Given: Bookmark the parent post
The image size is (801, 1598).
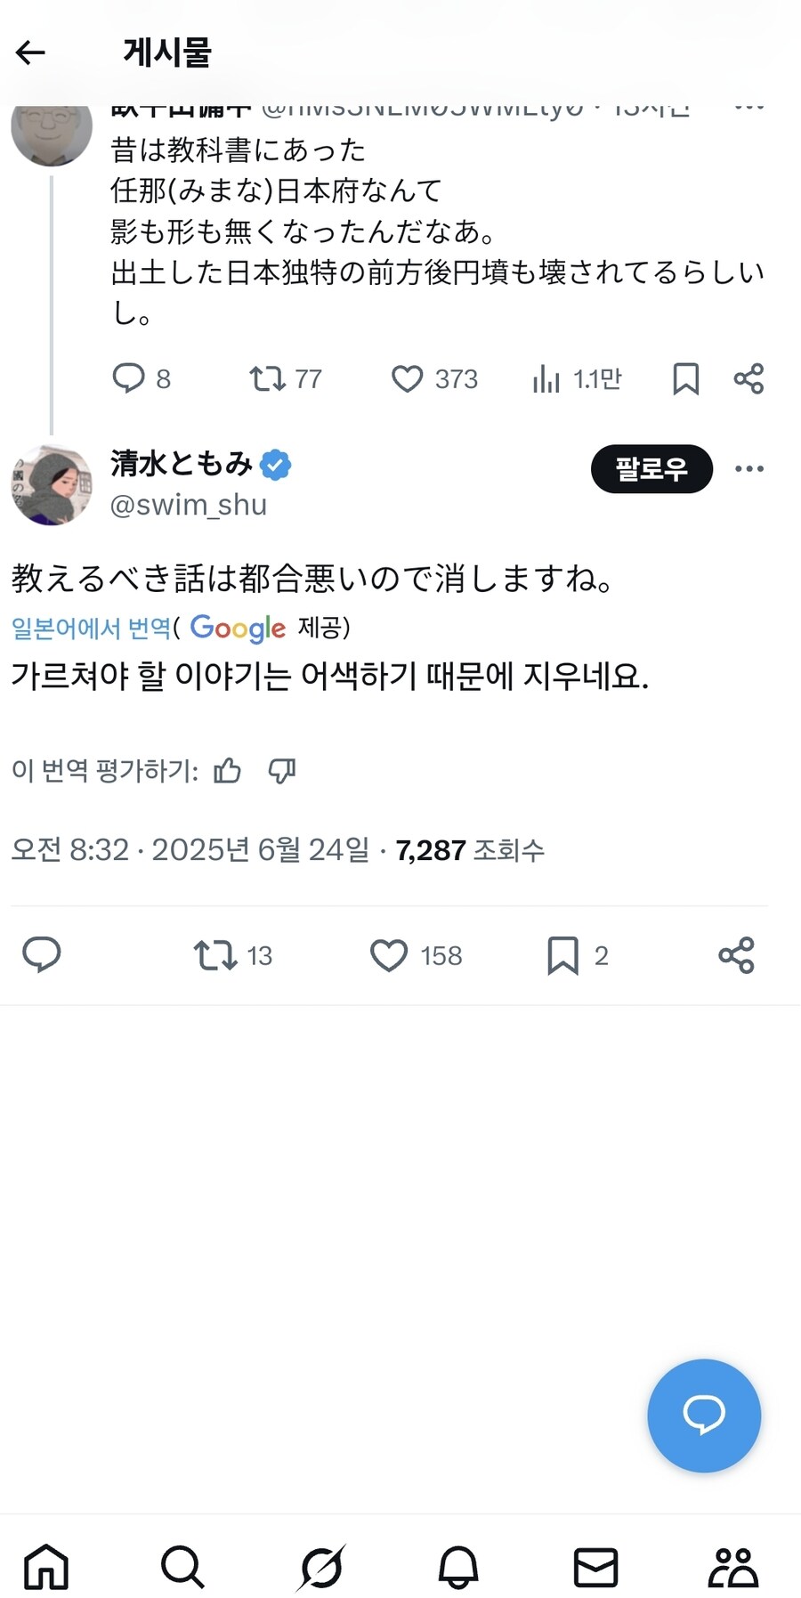Looking at the screenshot, I should click(x=685, y=378).
